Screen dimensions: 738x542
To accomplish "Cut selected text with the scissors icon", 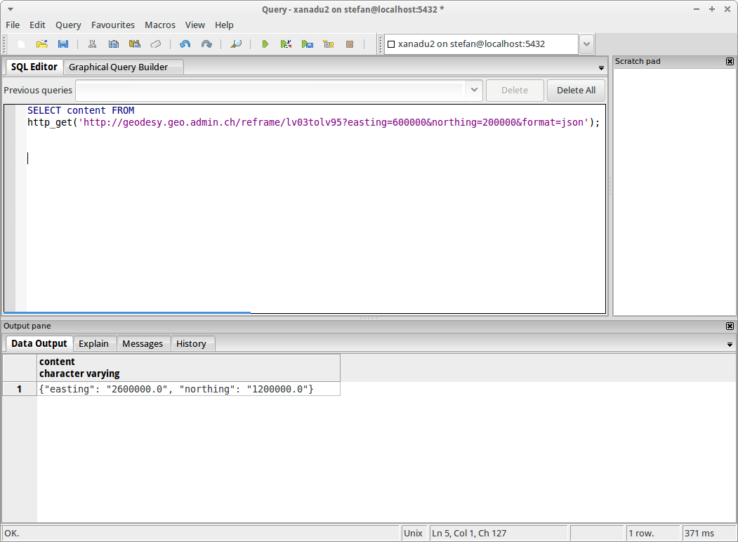I will (x=92, y=44).
